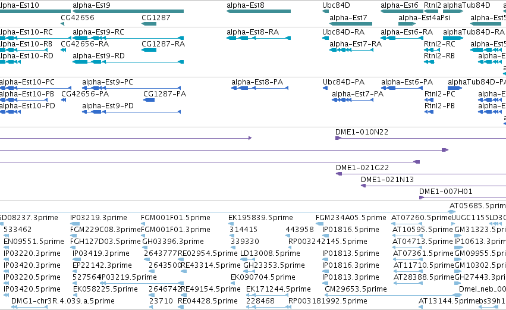The image size is (506, 310).
Task: Select the alpha-Est8 gene arrow bar
Action: click(x=259, y=11)
